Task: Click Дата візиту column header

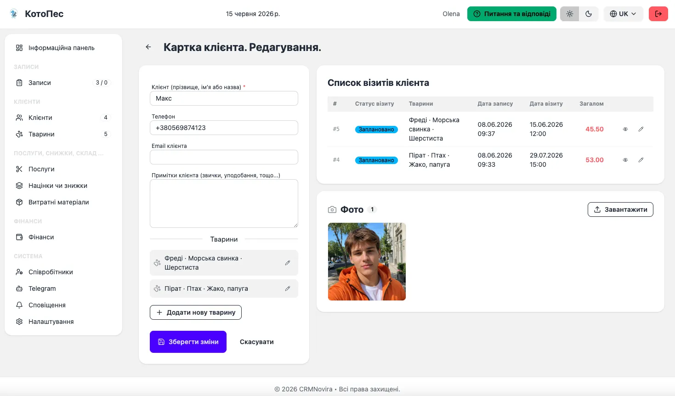Action: click(x=546, y=104)
